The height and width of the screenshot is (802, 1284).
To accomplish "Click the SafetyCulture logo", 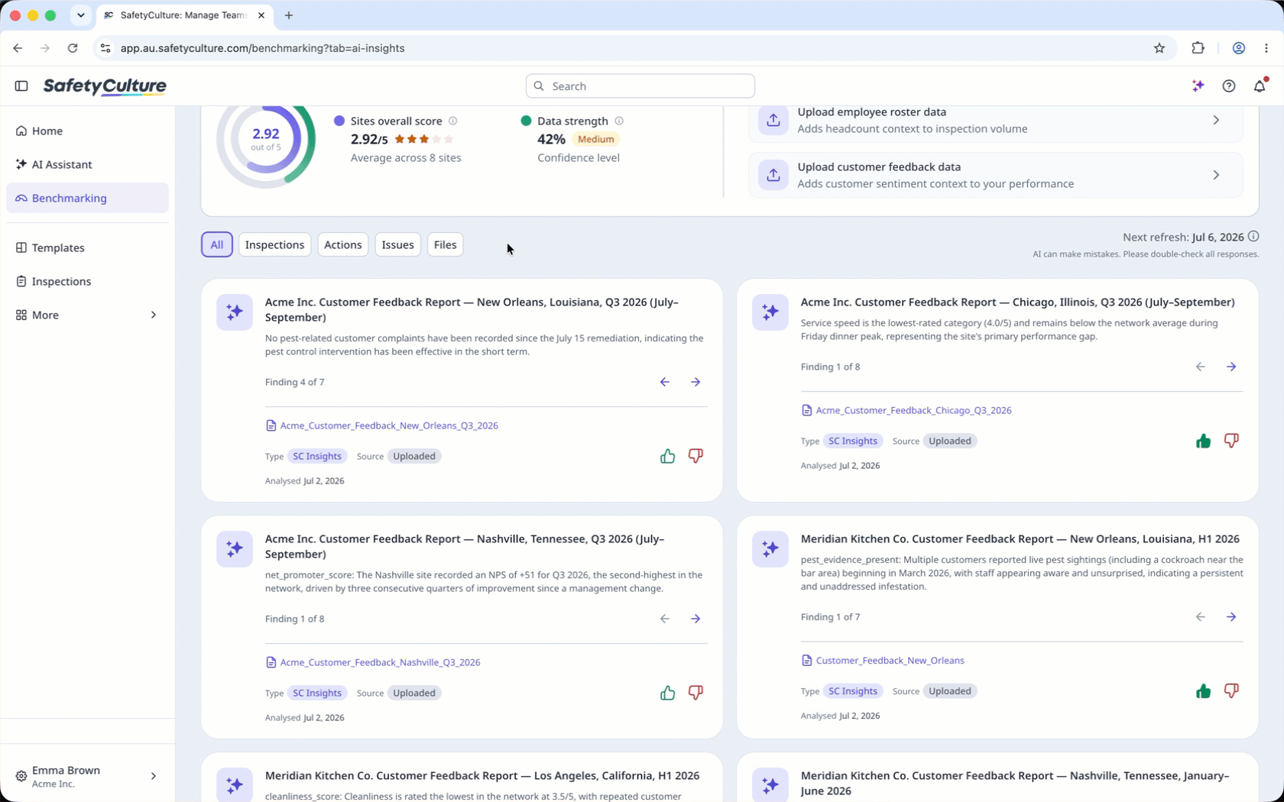I will 105,86.
